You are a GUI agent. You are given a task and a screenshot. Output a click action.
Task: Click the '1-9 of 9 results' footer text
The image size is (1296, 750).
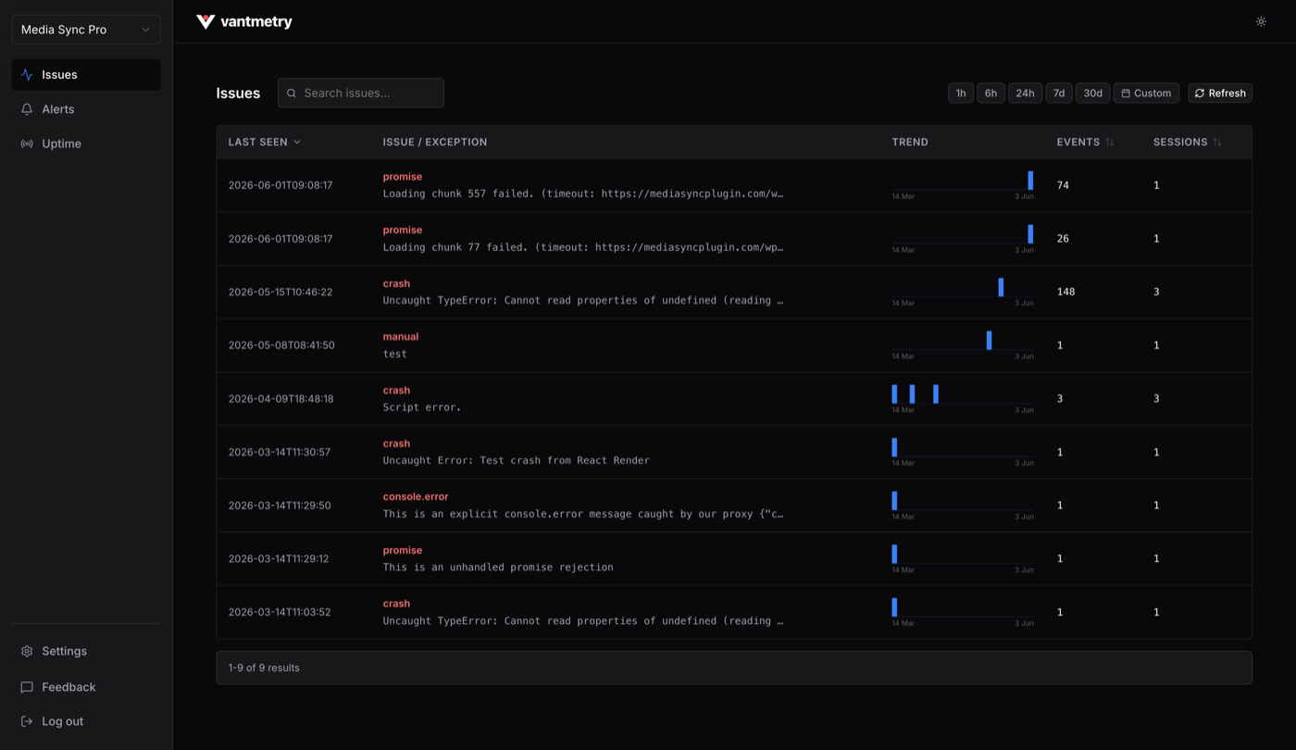pos(264,668)
